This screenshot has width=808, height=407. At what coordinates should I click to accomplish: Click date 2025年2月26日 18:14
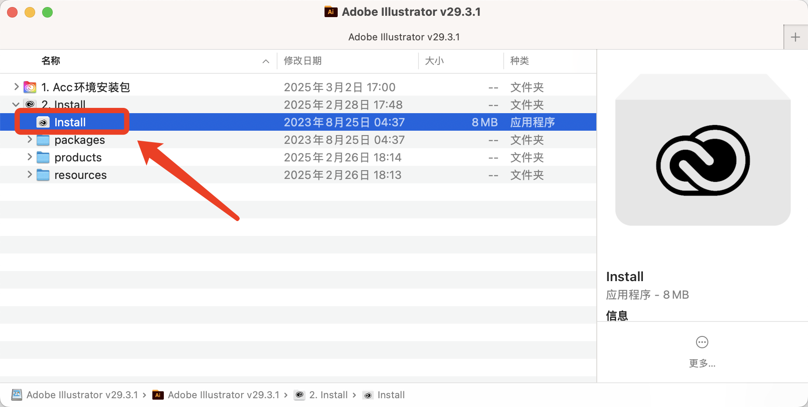click(343, 157)
